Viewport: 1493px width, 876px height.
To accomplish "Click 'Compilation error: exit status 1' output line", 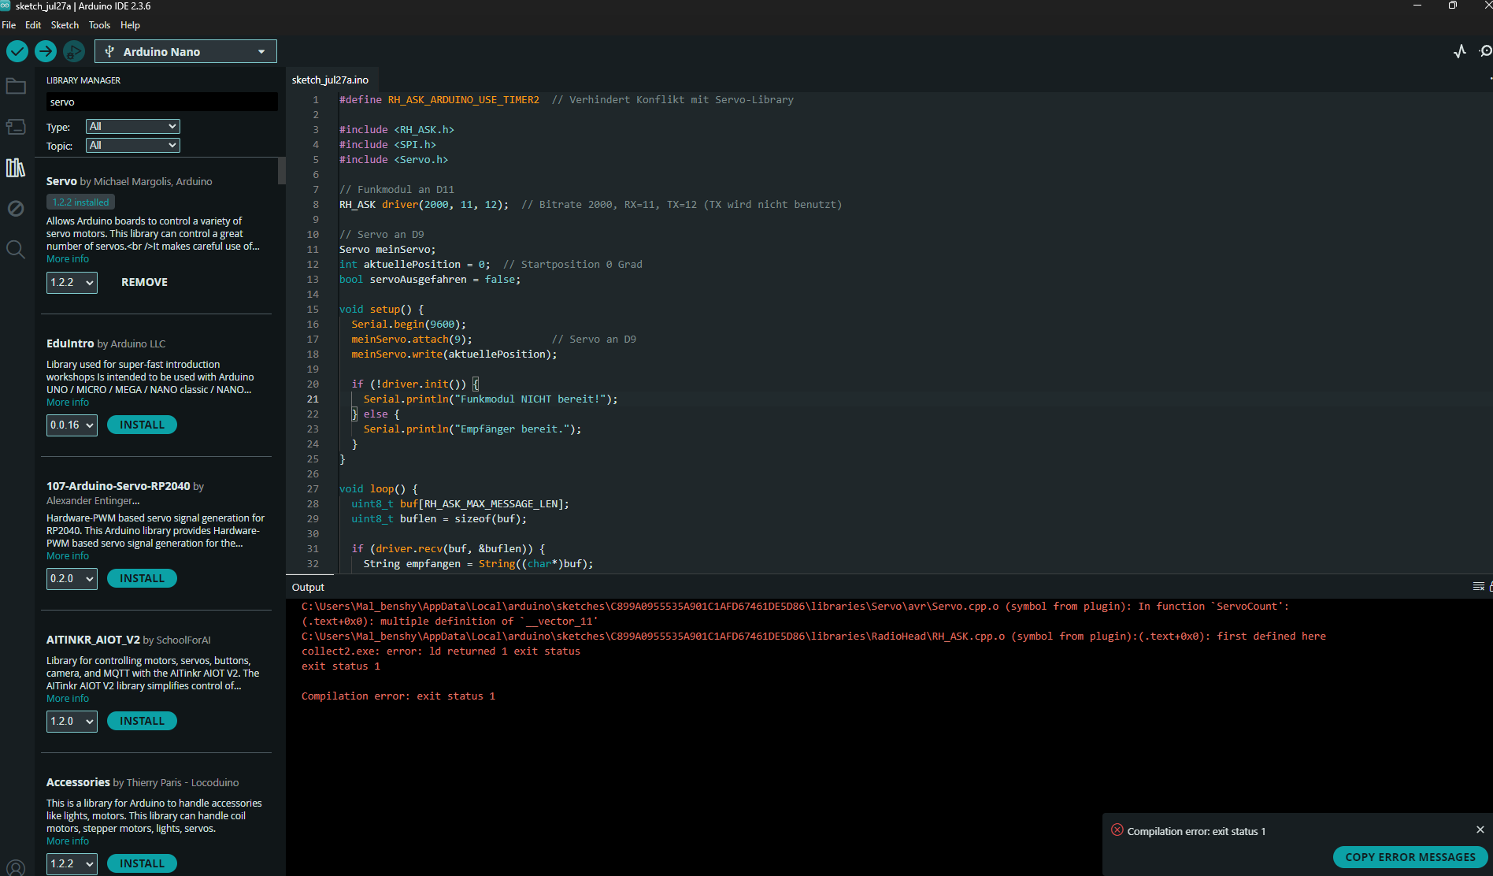I will coord(398,696).
